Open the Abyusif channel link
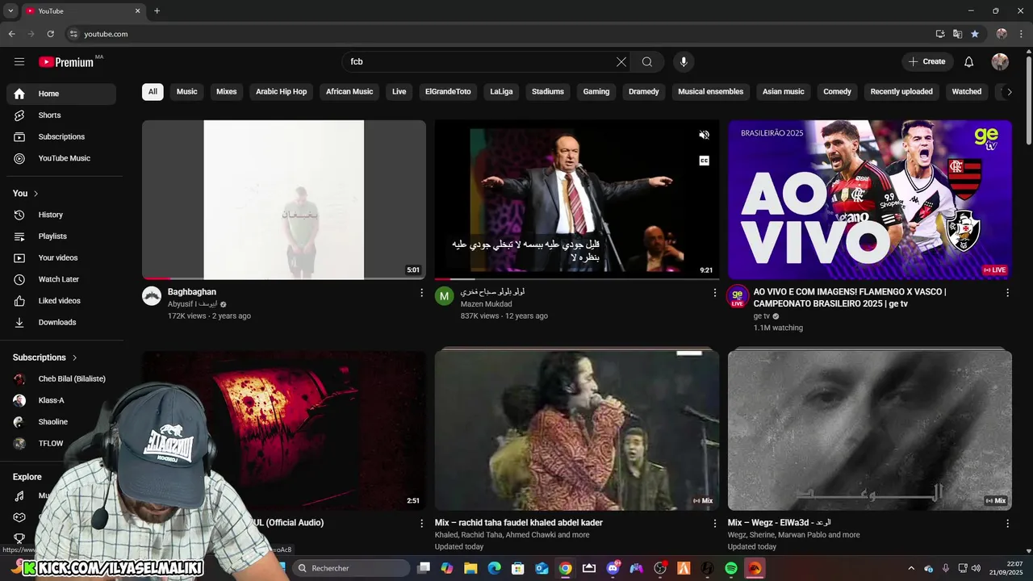This screenshot has width=1033, height=581. [x=193, y=304]
